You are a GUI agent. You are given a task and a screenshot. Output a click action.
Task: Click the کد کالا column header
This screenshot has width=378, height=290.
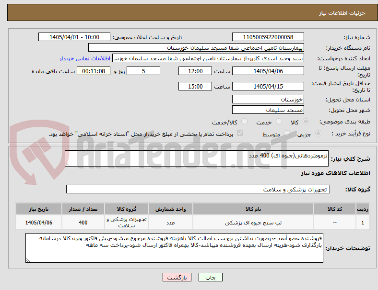(x=335, y=209)
